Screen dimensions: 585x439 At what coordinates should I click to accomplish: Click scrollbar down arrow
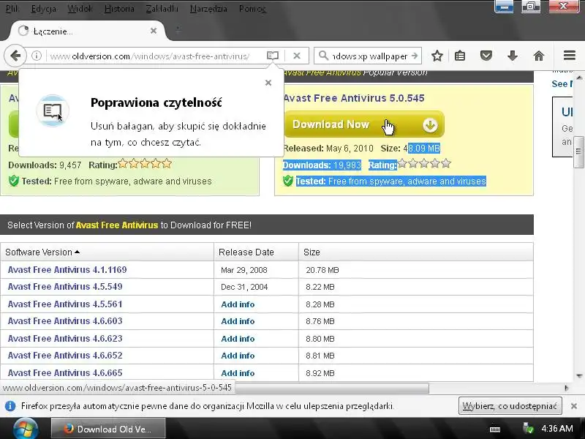coord(579,376)
